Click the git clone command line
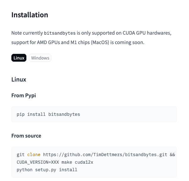The image size is (189, 181). click(96, 155)
